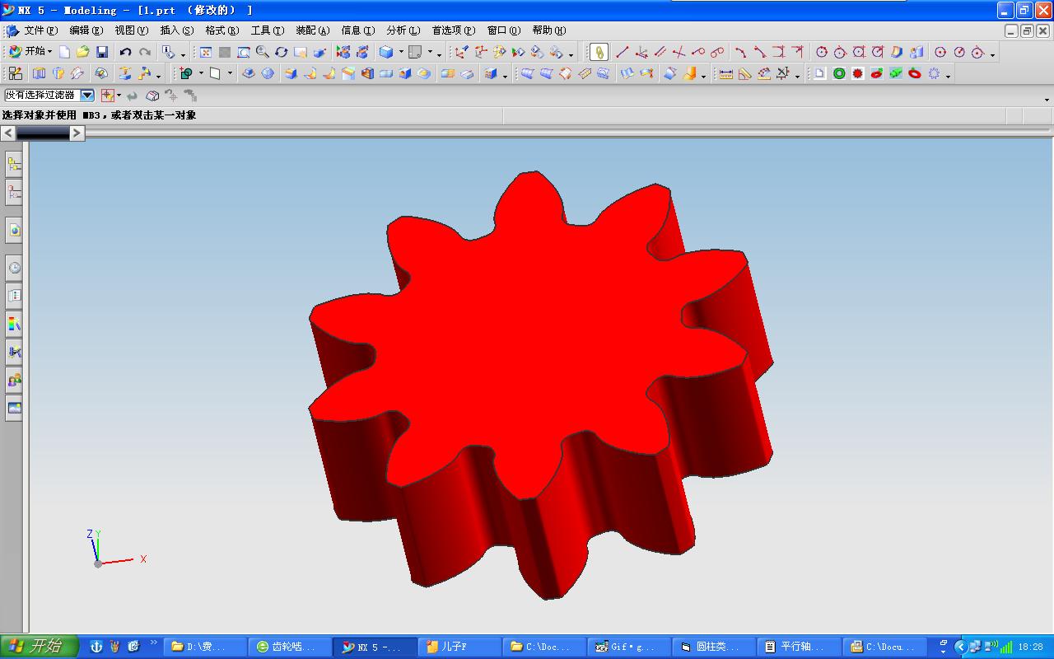
Task: Switch to the 齿轮啮... taskbar window
Action: pyautogui.click(x=291, y=647)
